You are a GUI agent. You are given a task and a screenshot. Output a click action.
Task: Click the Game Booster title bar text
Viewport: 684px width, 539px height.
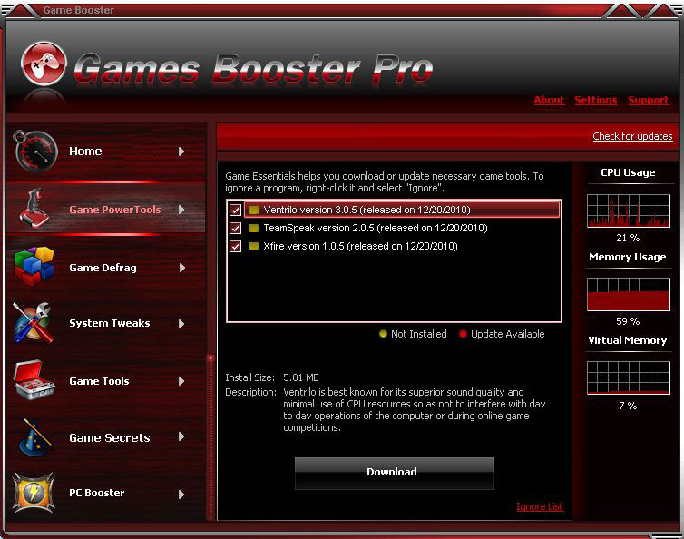tap(79, 10)
